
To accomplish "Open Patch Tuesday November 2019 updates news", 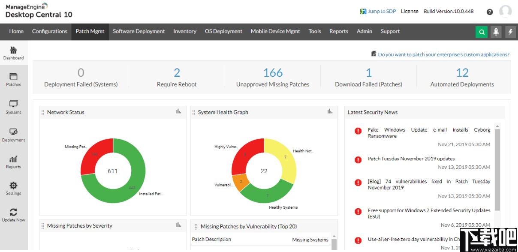I will pos(411,159).
